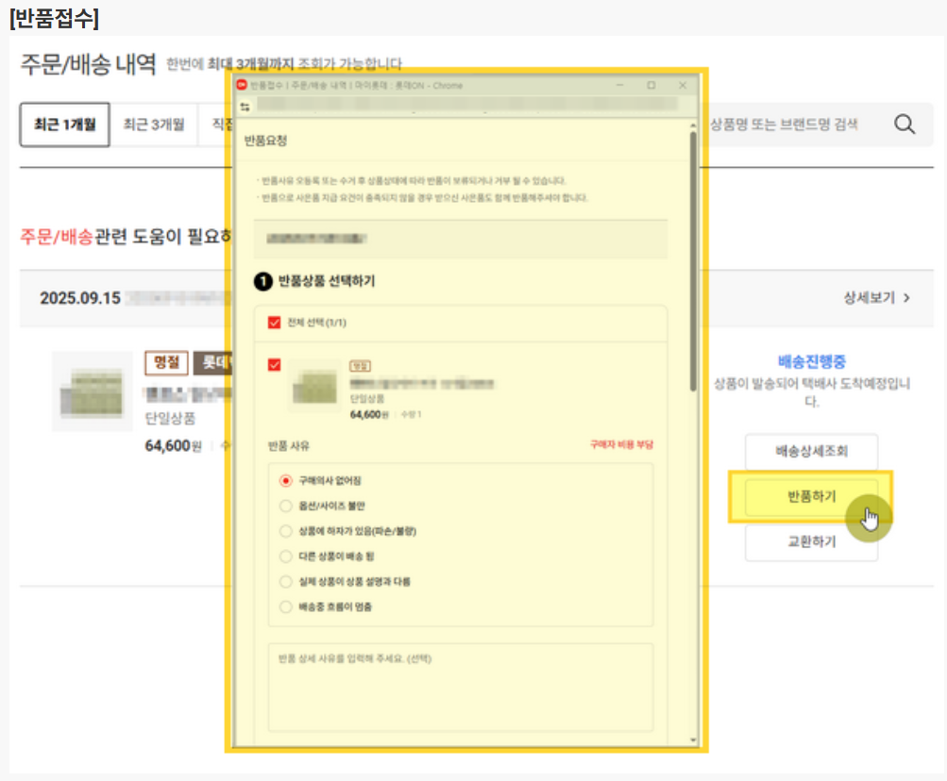Choose 상품에 하자가 있음(파손/불량) reason

(286, 531)
